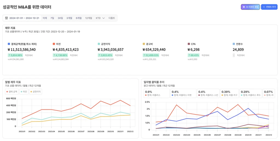Image resolution: width=280 pixels, height=141 pixels.
Task: Select the 라플라스 마켓 0.4% series card
Action: (x=183, y=93)
